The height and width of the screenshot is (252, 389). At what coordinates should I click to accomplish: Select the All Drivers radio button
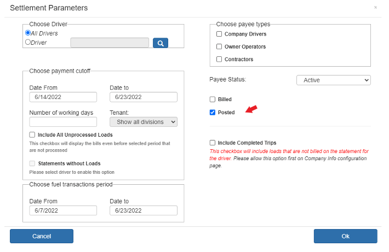(x=28, y=33)
